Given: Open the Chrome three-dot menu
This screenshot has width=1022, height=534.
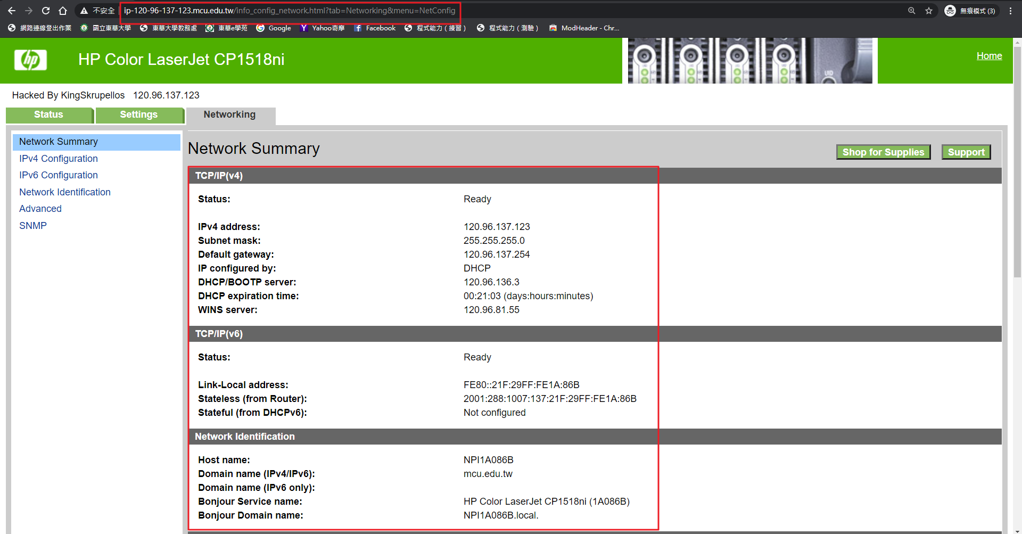Looking at the screenshot, I should pyautogui.click(x=1010, y=11).
